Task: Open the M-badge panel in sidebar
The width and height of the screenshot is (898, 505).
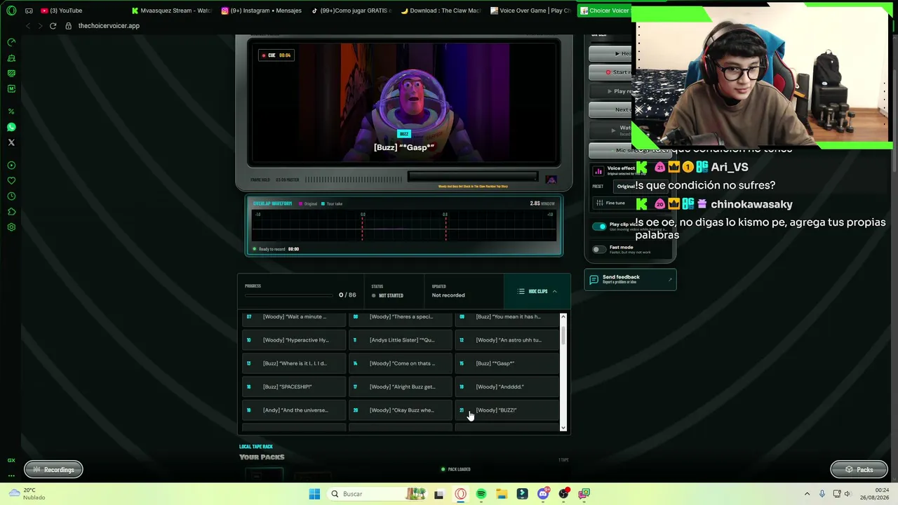Action: pyautogui.click(x=11, y=88)
